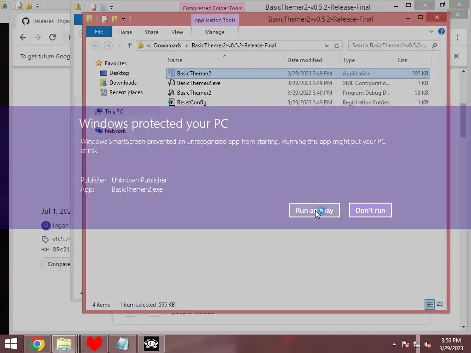Click Run anyway in SmartScreen dialog
Screen dimensions: 471x353
(315, 210)
